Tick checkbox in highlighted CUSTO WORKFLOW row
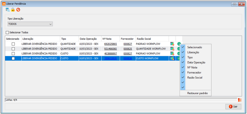Viewport: 247px width, 114px height. point(13,58)
